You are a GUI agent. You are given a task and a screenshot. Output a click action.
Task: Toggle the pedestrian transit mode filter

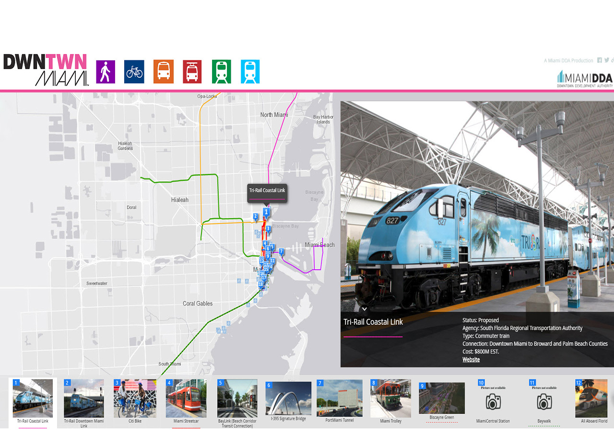click(106, 72)
